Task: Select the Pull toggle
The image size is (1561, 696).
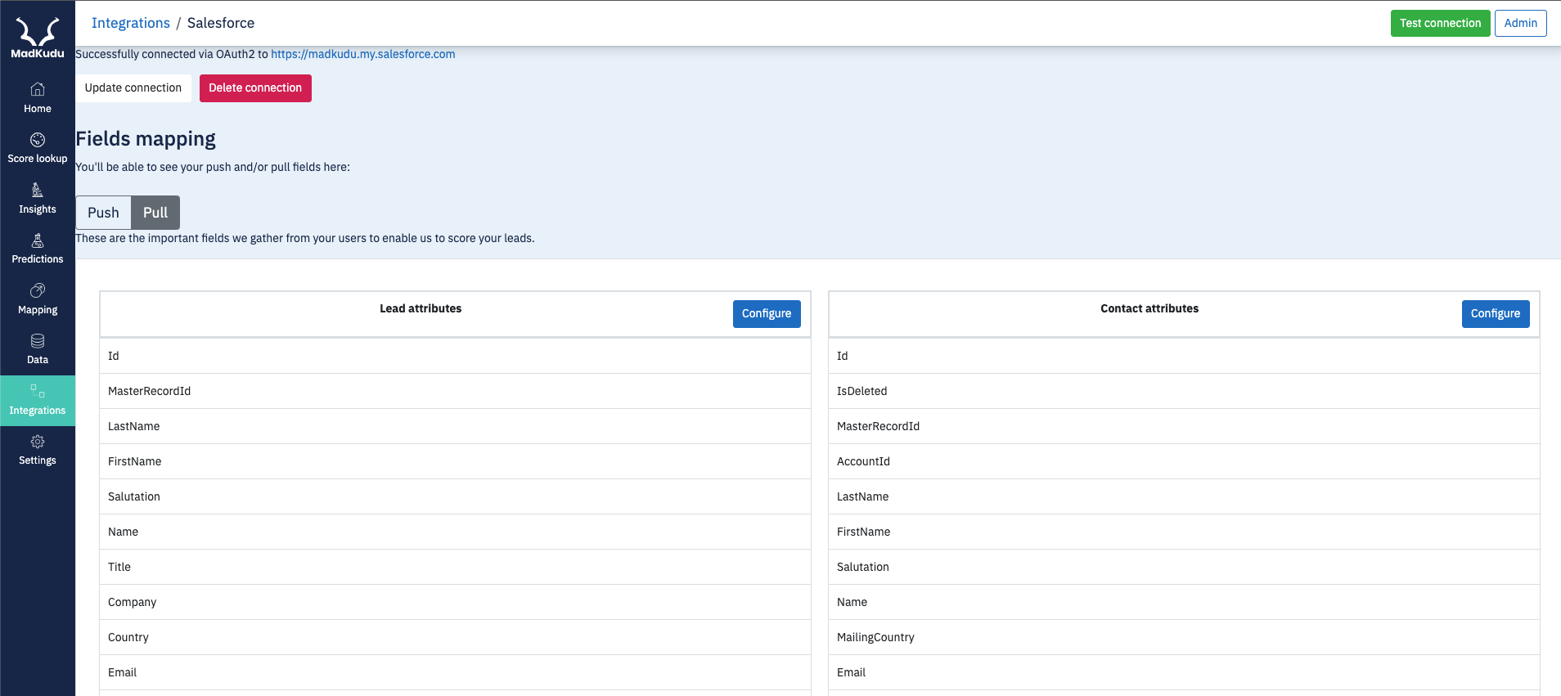Action: pos(155,213)
